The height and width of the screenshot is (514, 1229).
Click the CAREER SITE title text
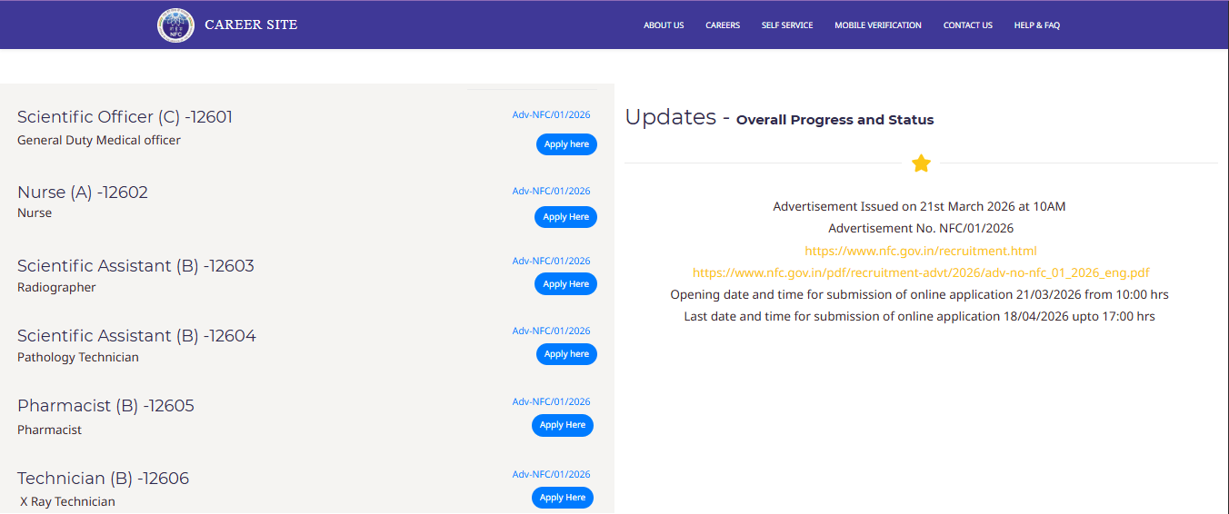[x=251, y=25]
